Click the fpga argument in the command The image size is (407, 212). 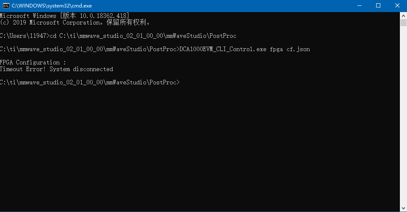coord(276,49)
